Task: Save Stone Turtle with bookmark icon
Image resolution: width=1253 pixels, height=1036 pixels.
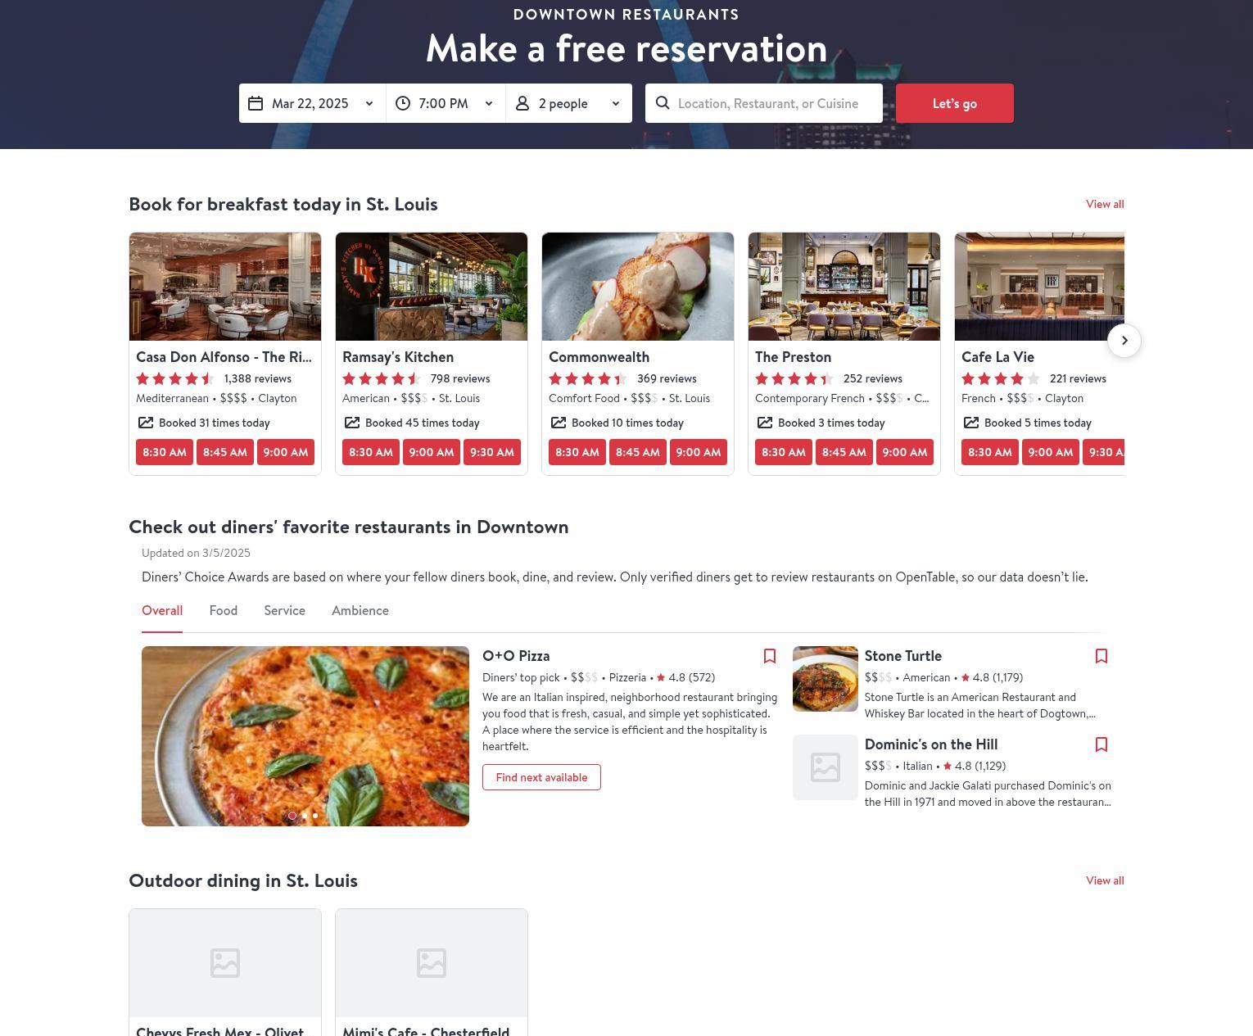Action: click(x=1101, y=656)
